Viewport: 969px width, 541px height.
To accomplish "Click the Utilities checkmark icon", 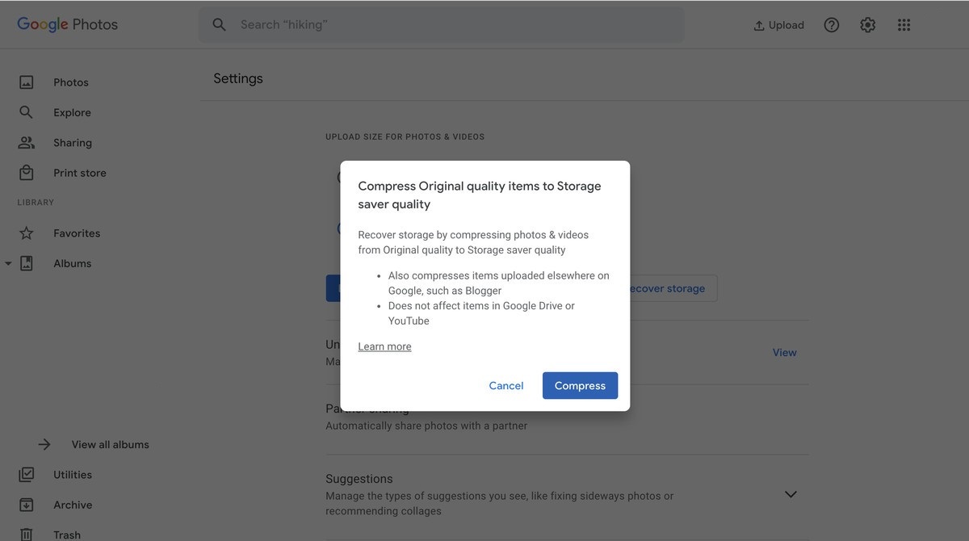I will (x=27, y=475).
